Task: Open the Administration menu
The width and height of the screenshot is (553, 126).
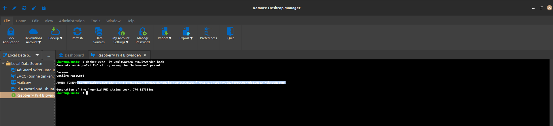Action: click(x=72, y=21)
